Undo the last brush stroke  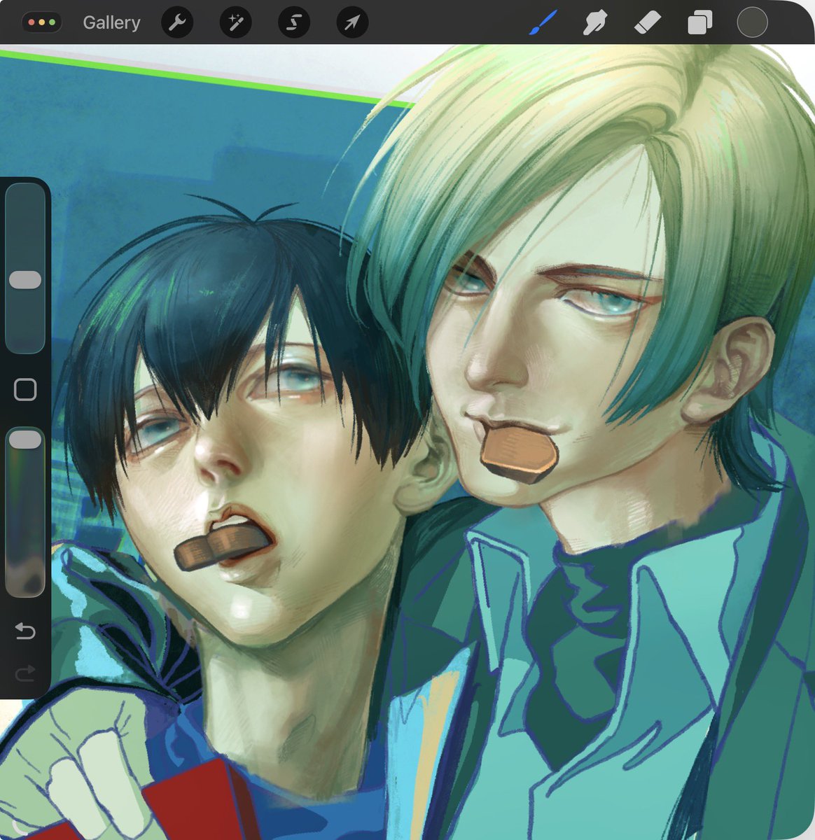26,631
